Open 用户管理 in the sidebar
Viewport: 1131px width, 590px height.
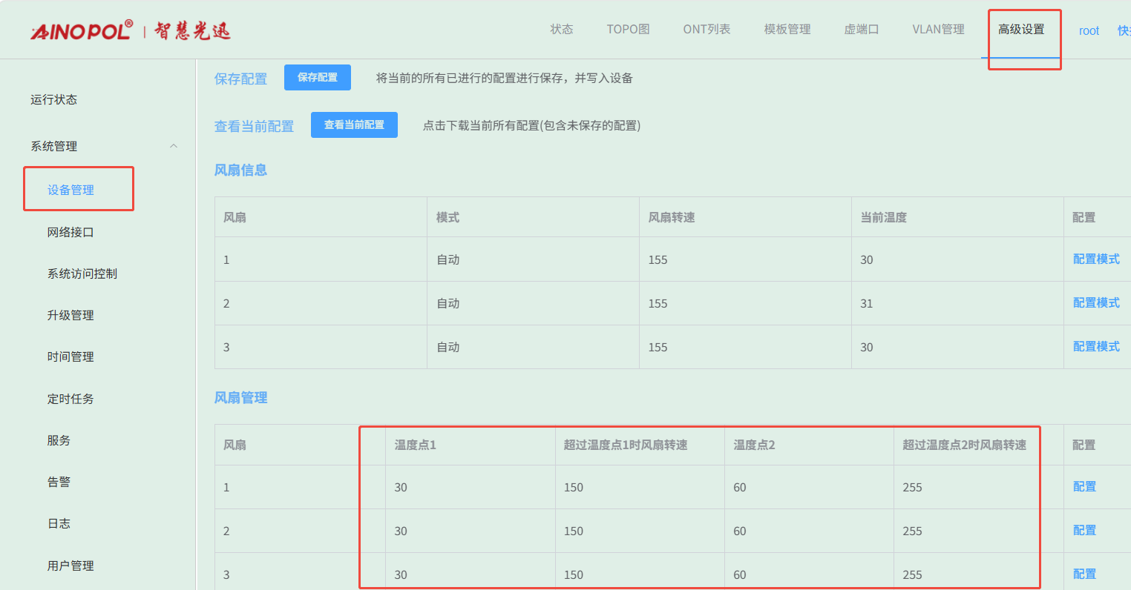pos(71,566)
